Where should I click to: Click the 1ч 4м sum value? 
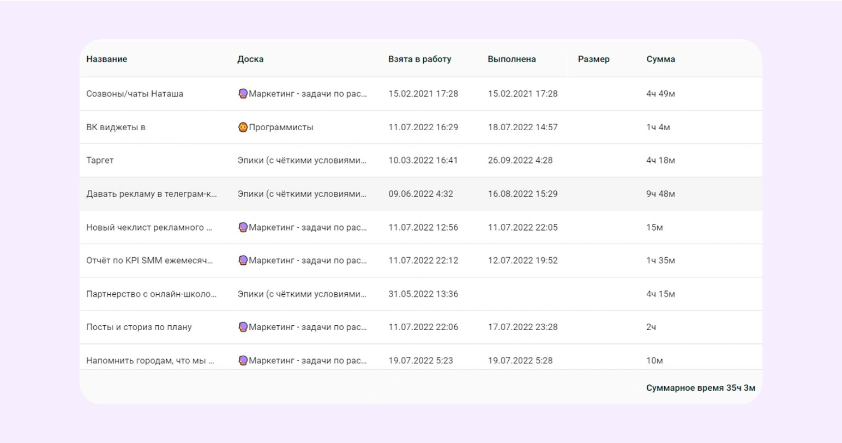tap(658, 127)
